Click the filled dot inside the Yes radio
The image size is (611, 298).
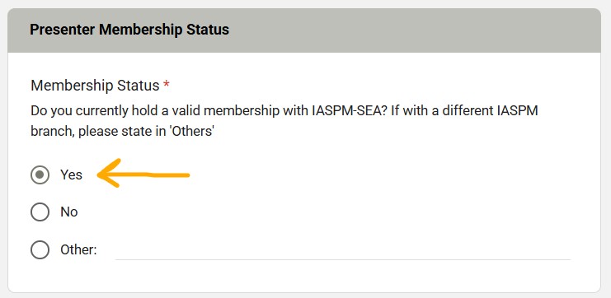(x=40, y=175)
